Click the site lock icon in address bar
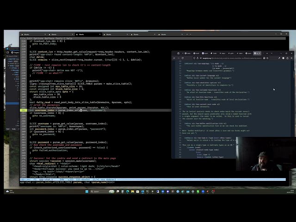Screen dimensions: 296x222 197,58
